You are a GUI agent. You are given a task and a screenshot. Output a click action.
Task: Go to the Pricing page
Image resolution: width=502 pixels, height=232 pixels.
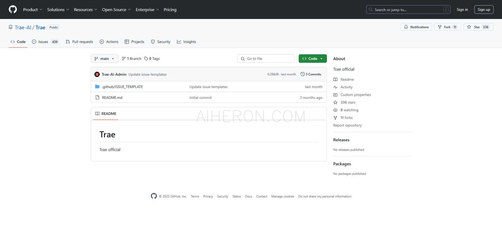[170, 9]
